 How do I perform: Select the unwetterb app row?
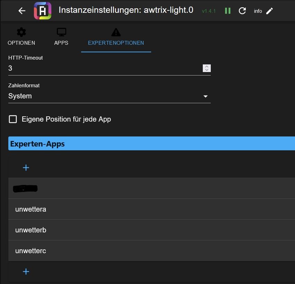[149, 230]
